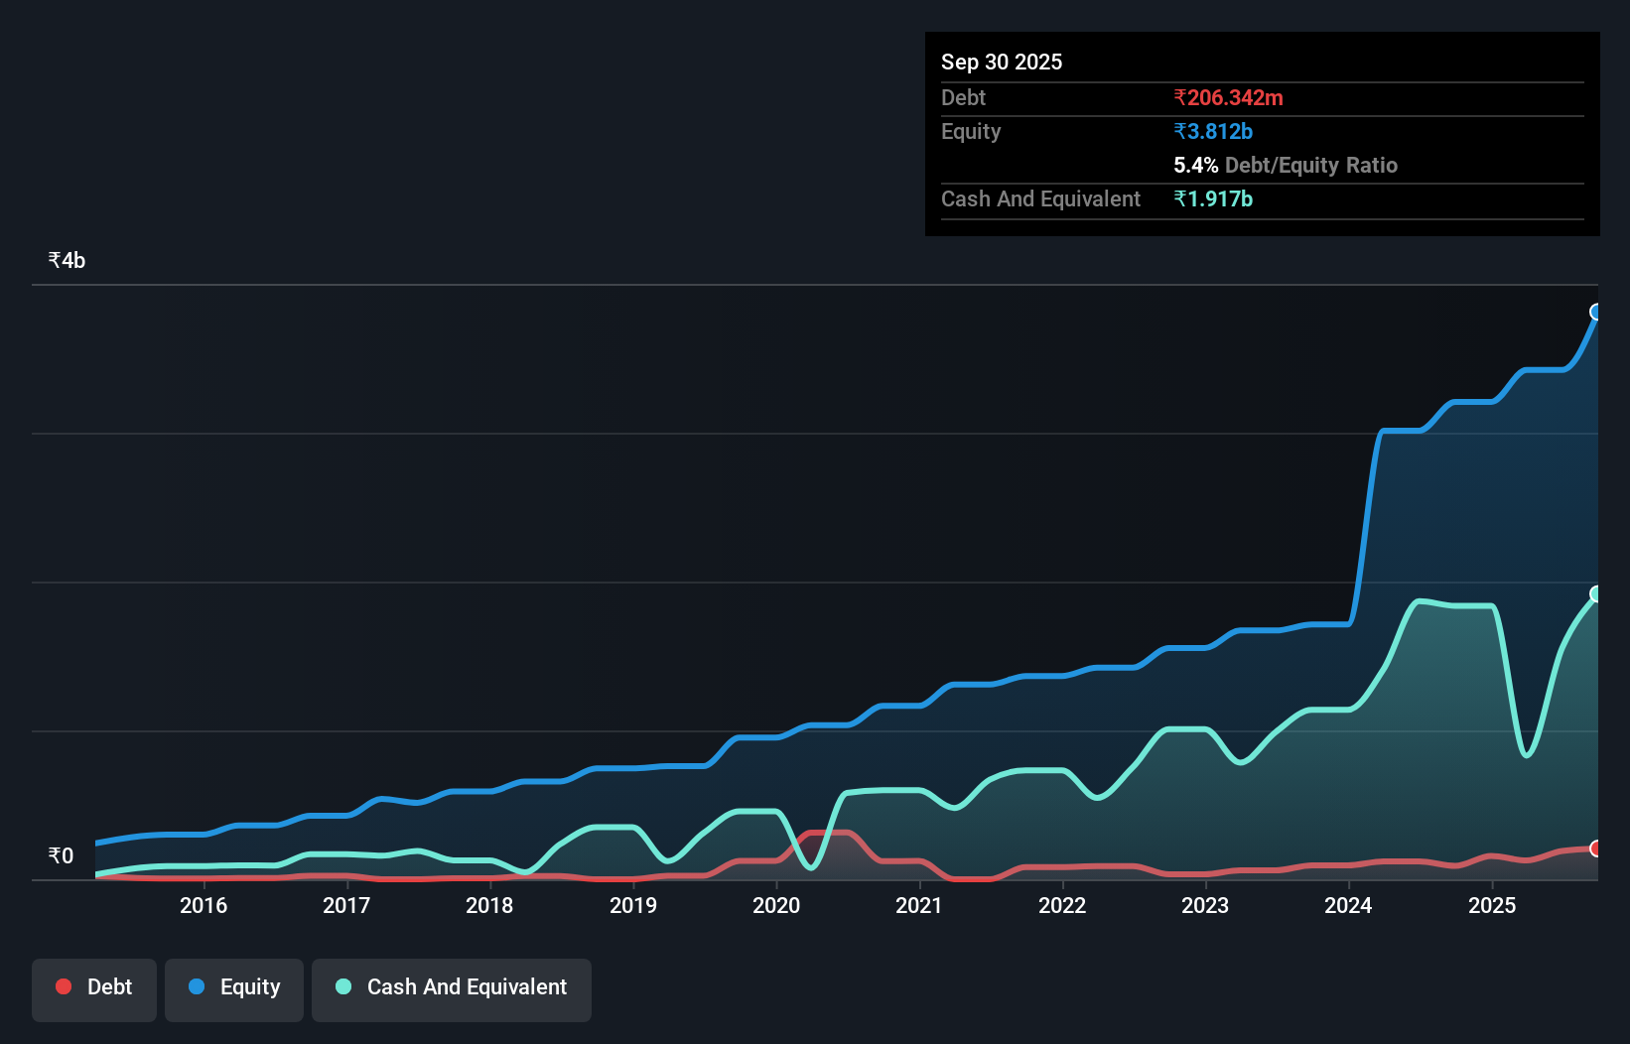Select the teal Cash endpoint marker on chart
Screen dimensions: 1630x1044
click(x=1595, y=593)
